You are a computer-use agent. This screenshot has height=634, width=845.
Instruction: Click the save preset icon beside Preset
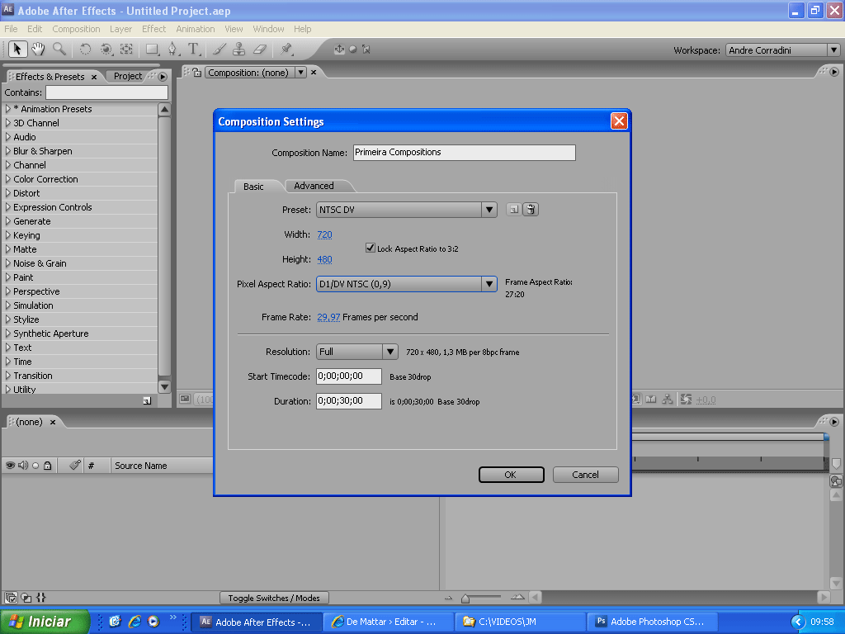tap(513, 209)
